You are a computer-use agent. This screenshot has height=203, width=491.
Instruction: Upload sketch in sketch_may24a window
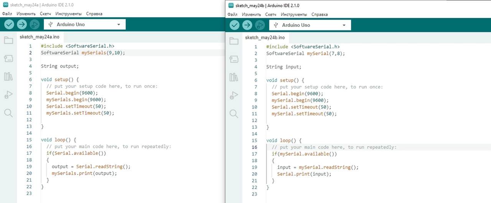(x=22, y=25)
